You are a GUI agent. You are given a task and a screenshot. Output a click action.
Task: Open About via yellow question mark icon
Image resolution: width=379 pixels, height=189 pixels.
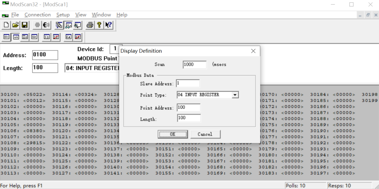[99, 25]
